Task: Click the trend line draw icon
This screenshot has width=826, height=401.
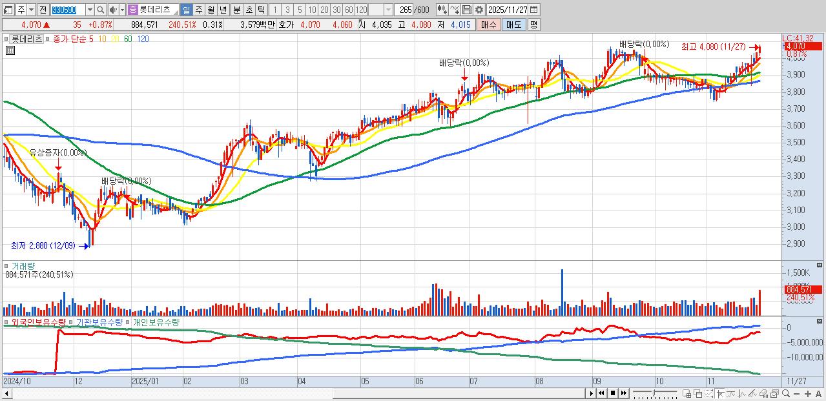Action: [730, 393]
